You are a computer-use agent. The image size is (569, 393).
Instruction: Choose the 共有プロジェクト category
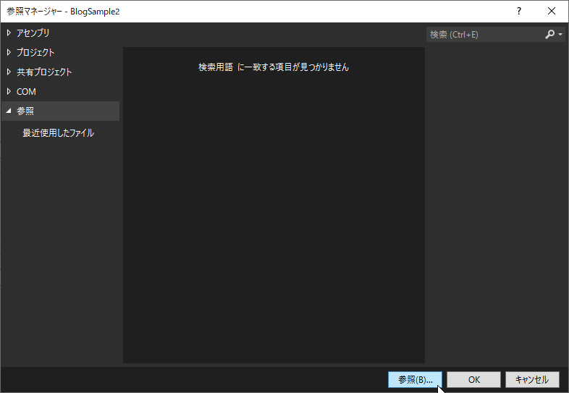click(x=44, y=72)
